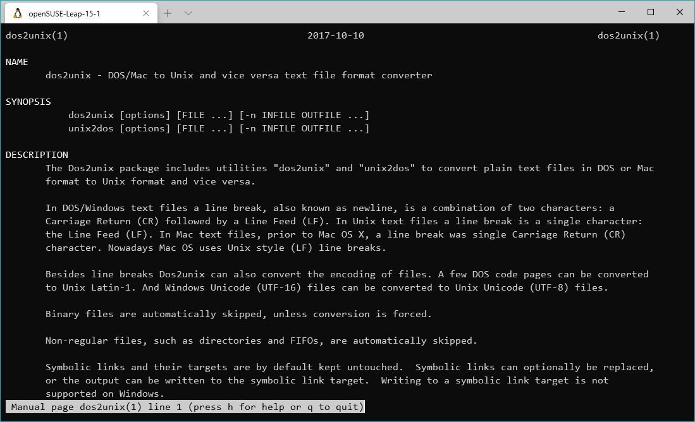Click the NAME section heading
Image resolution: width=695 pixels, height=422 pixels.
[17, 62]
